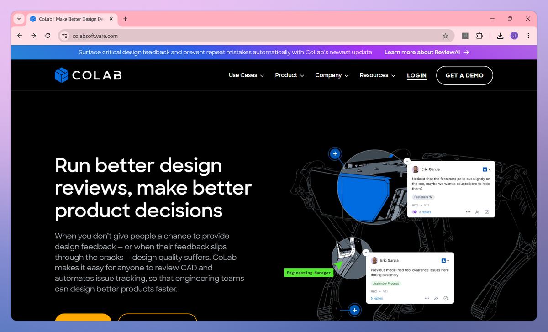Open three-dot options on tool clearance comment
548x332 pixels.
(x=427, y=298)
